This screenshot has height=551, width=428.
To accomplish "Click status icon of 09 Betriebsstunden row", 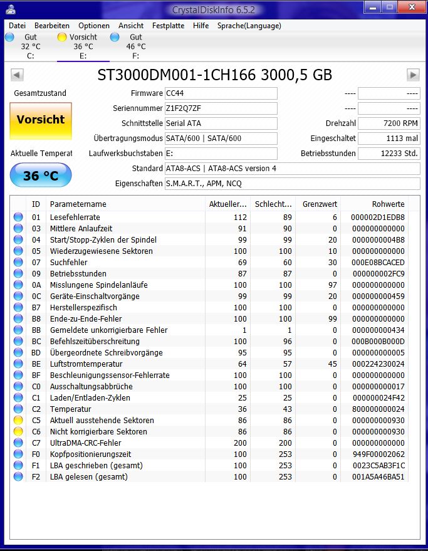I will click(x=18, y=273).
